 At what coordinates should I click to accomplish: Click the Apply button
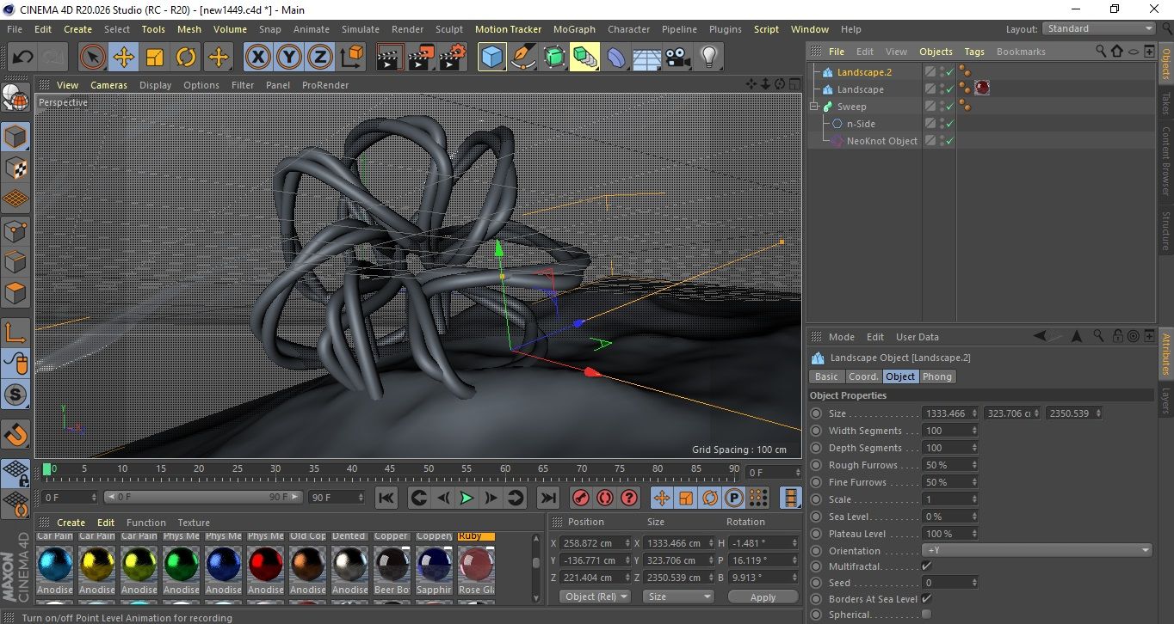pyautogui.click(x=763, y=597)
